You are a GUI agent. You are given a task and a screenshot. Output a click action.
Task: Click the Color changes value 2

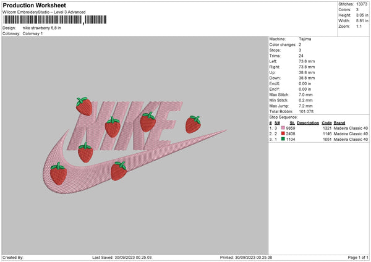[x=300, y=44]
